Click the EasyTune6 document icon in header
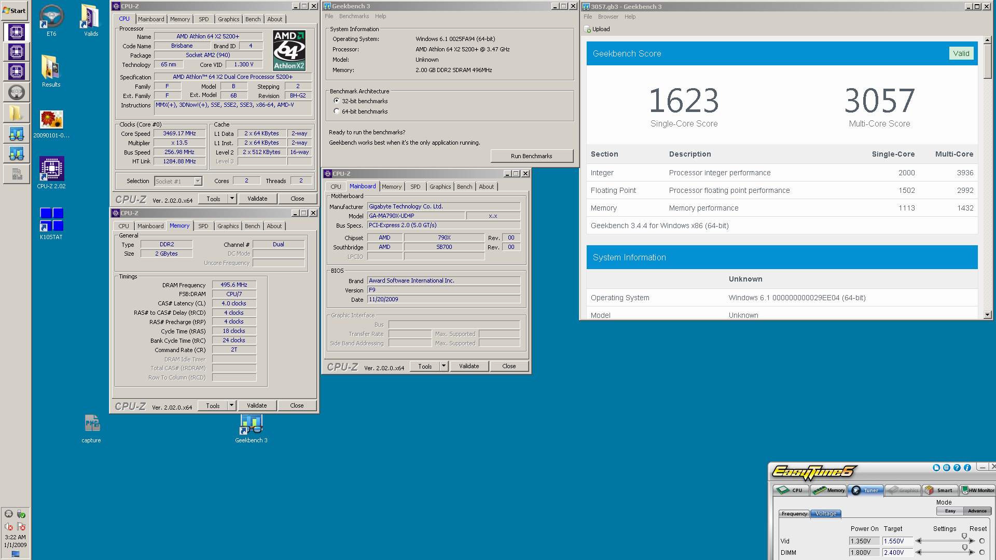Image resolution: width=996 pixels, height=560 pixels. click(x=936, y=468)
